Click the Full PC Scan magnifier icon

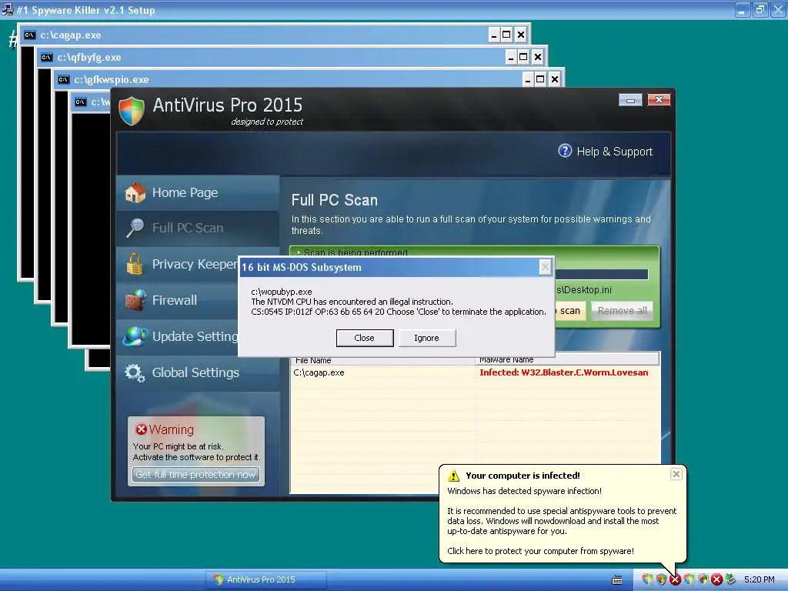point(135,228)
